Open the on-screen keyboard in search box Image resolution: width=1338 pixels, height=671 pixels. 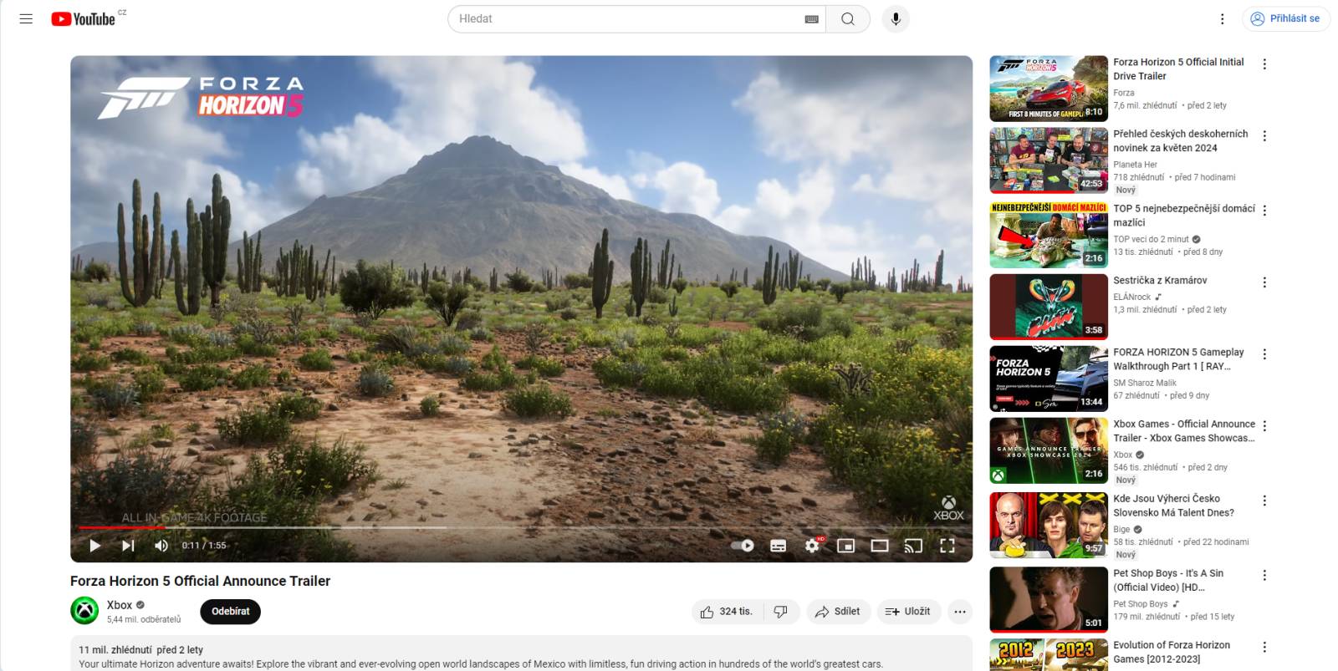click(x=811, y=18)
